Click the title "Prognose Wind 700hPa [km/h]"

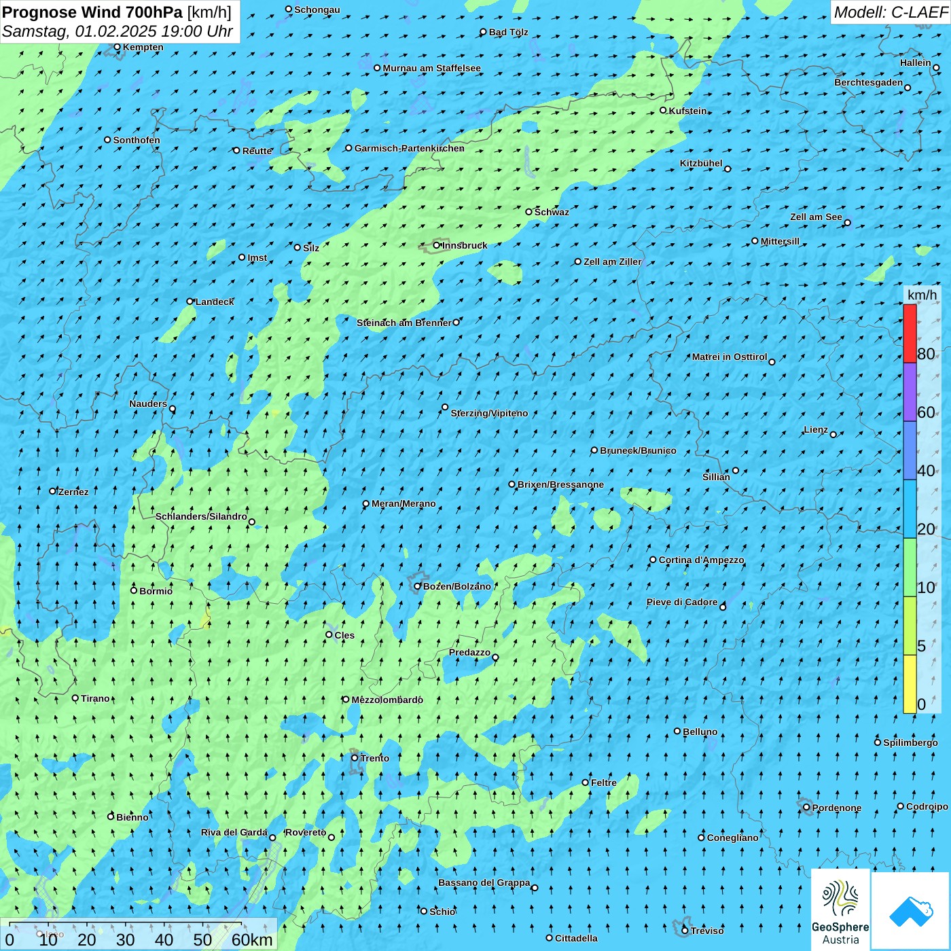(x=117, y=12)
